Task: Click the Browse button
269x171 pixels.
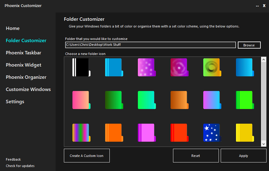Action: point(249,45)
